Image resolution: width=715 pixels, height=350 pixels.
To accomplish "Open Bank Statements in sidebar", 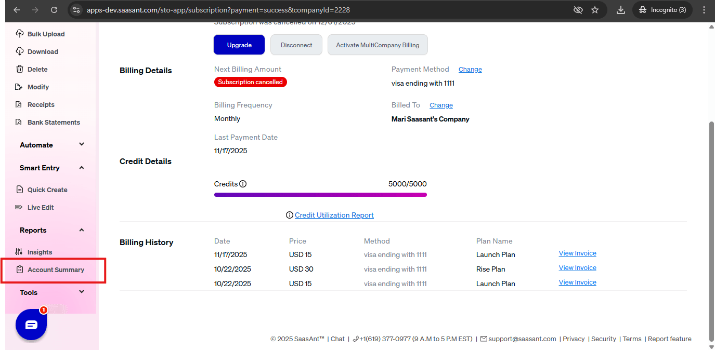I will click(x=54, y=123).
